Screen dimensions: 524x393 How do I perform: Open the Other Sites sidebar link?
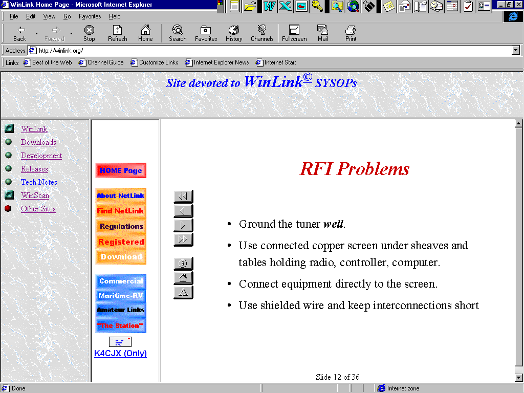click(x=38, y=209)
